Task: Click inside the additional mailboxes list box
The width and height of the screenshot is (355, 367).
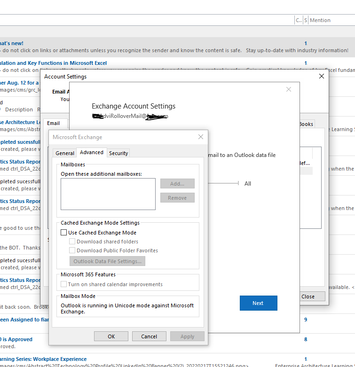Action: pyautogui.click(x=108, y=194)
